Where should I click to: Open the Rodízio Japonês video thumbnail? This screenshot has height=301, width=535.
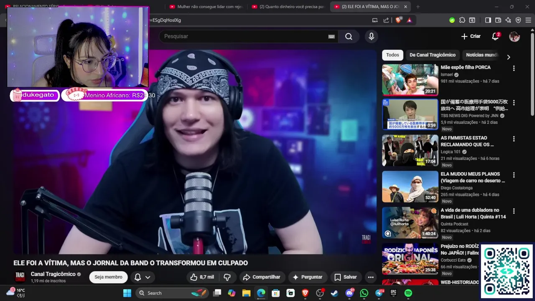[x=410, y=259]
